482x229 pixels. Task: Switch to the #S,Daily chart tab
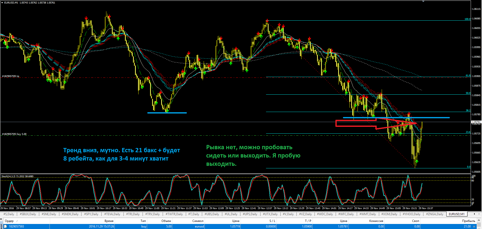[x=9, y=214]
